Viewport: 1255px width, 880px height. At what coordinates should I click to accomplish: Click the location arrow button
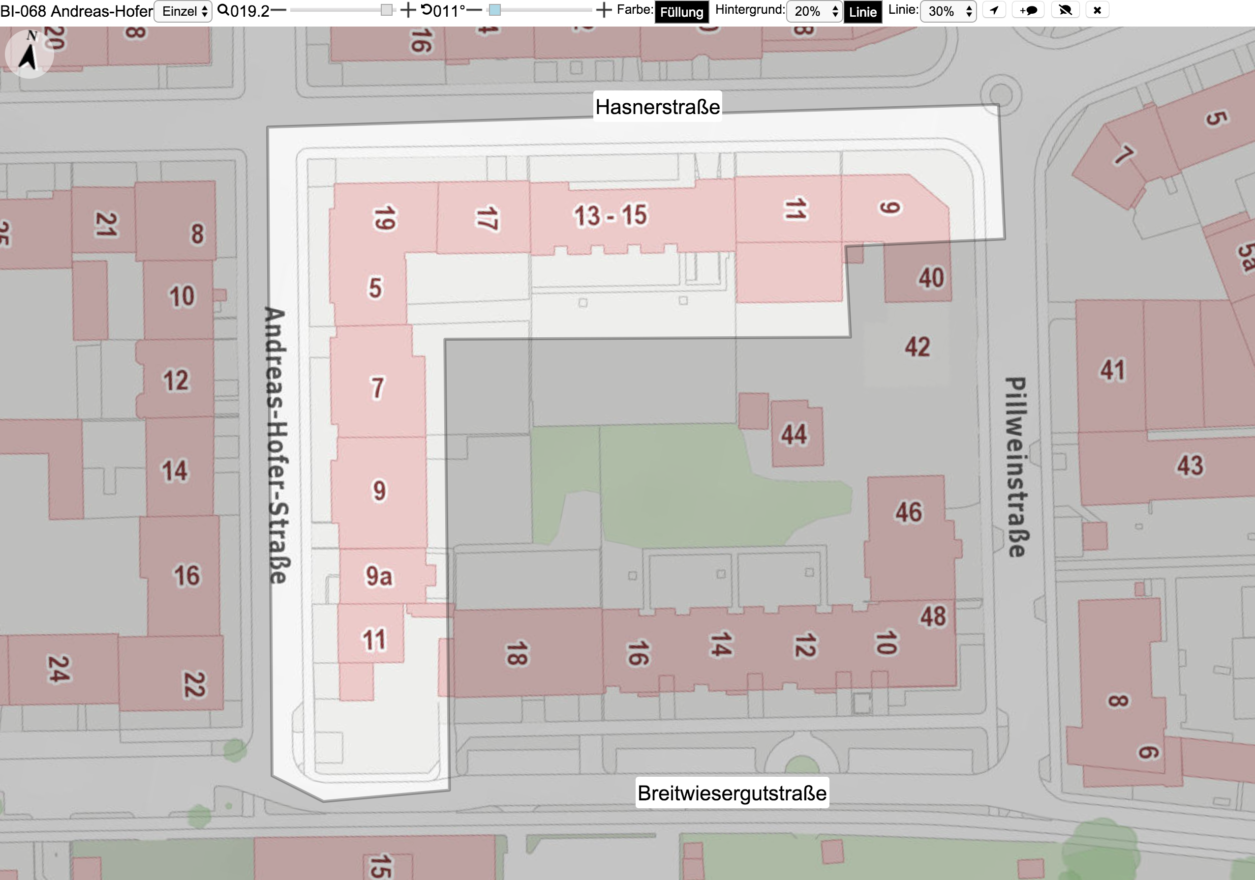[994, 10]
